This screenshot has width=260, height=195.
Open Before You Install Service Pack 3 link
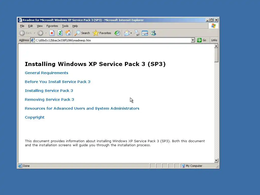(58, 82)
